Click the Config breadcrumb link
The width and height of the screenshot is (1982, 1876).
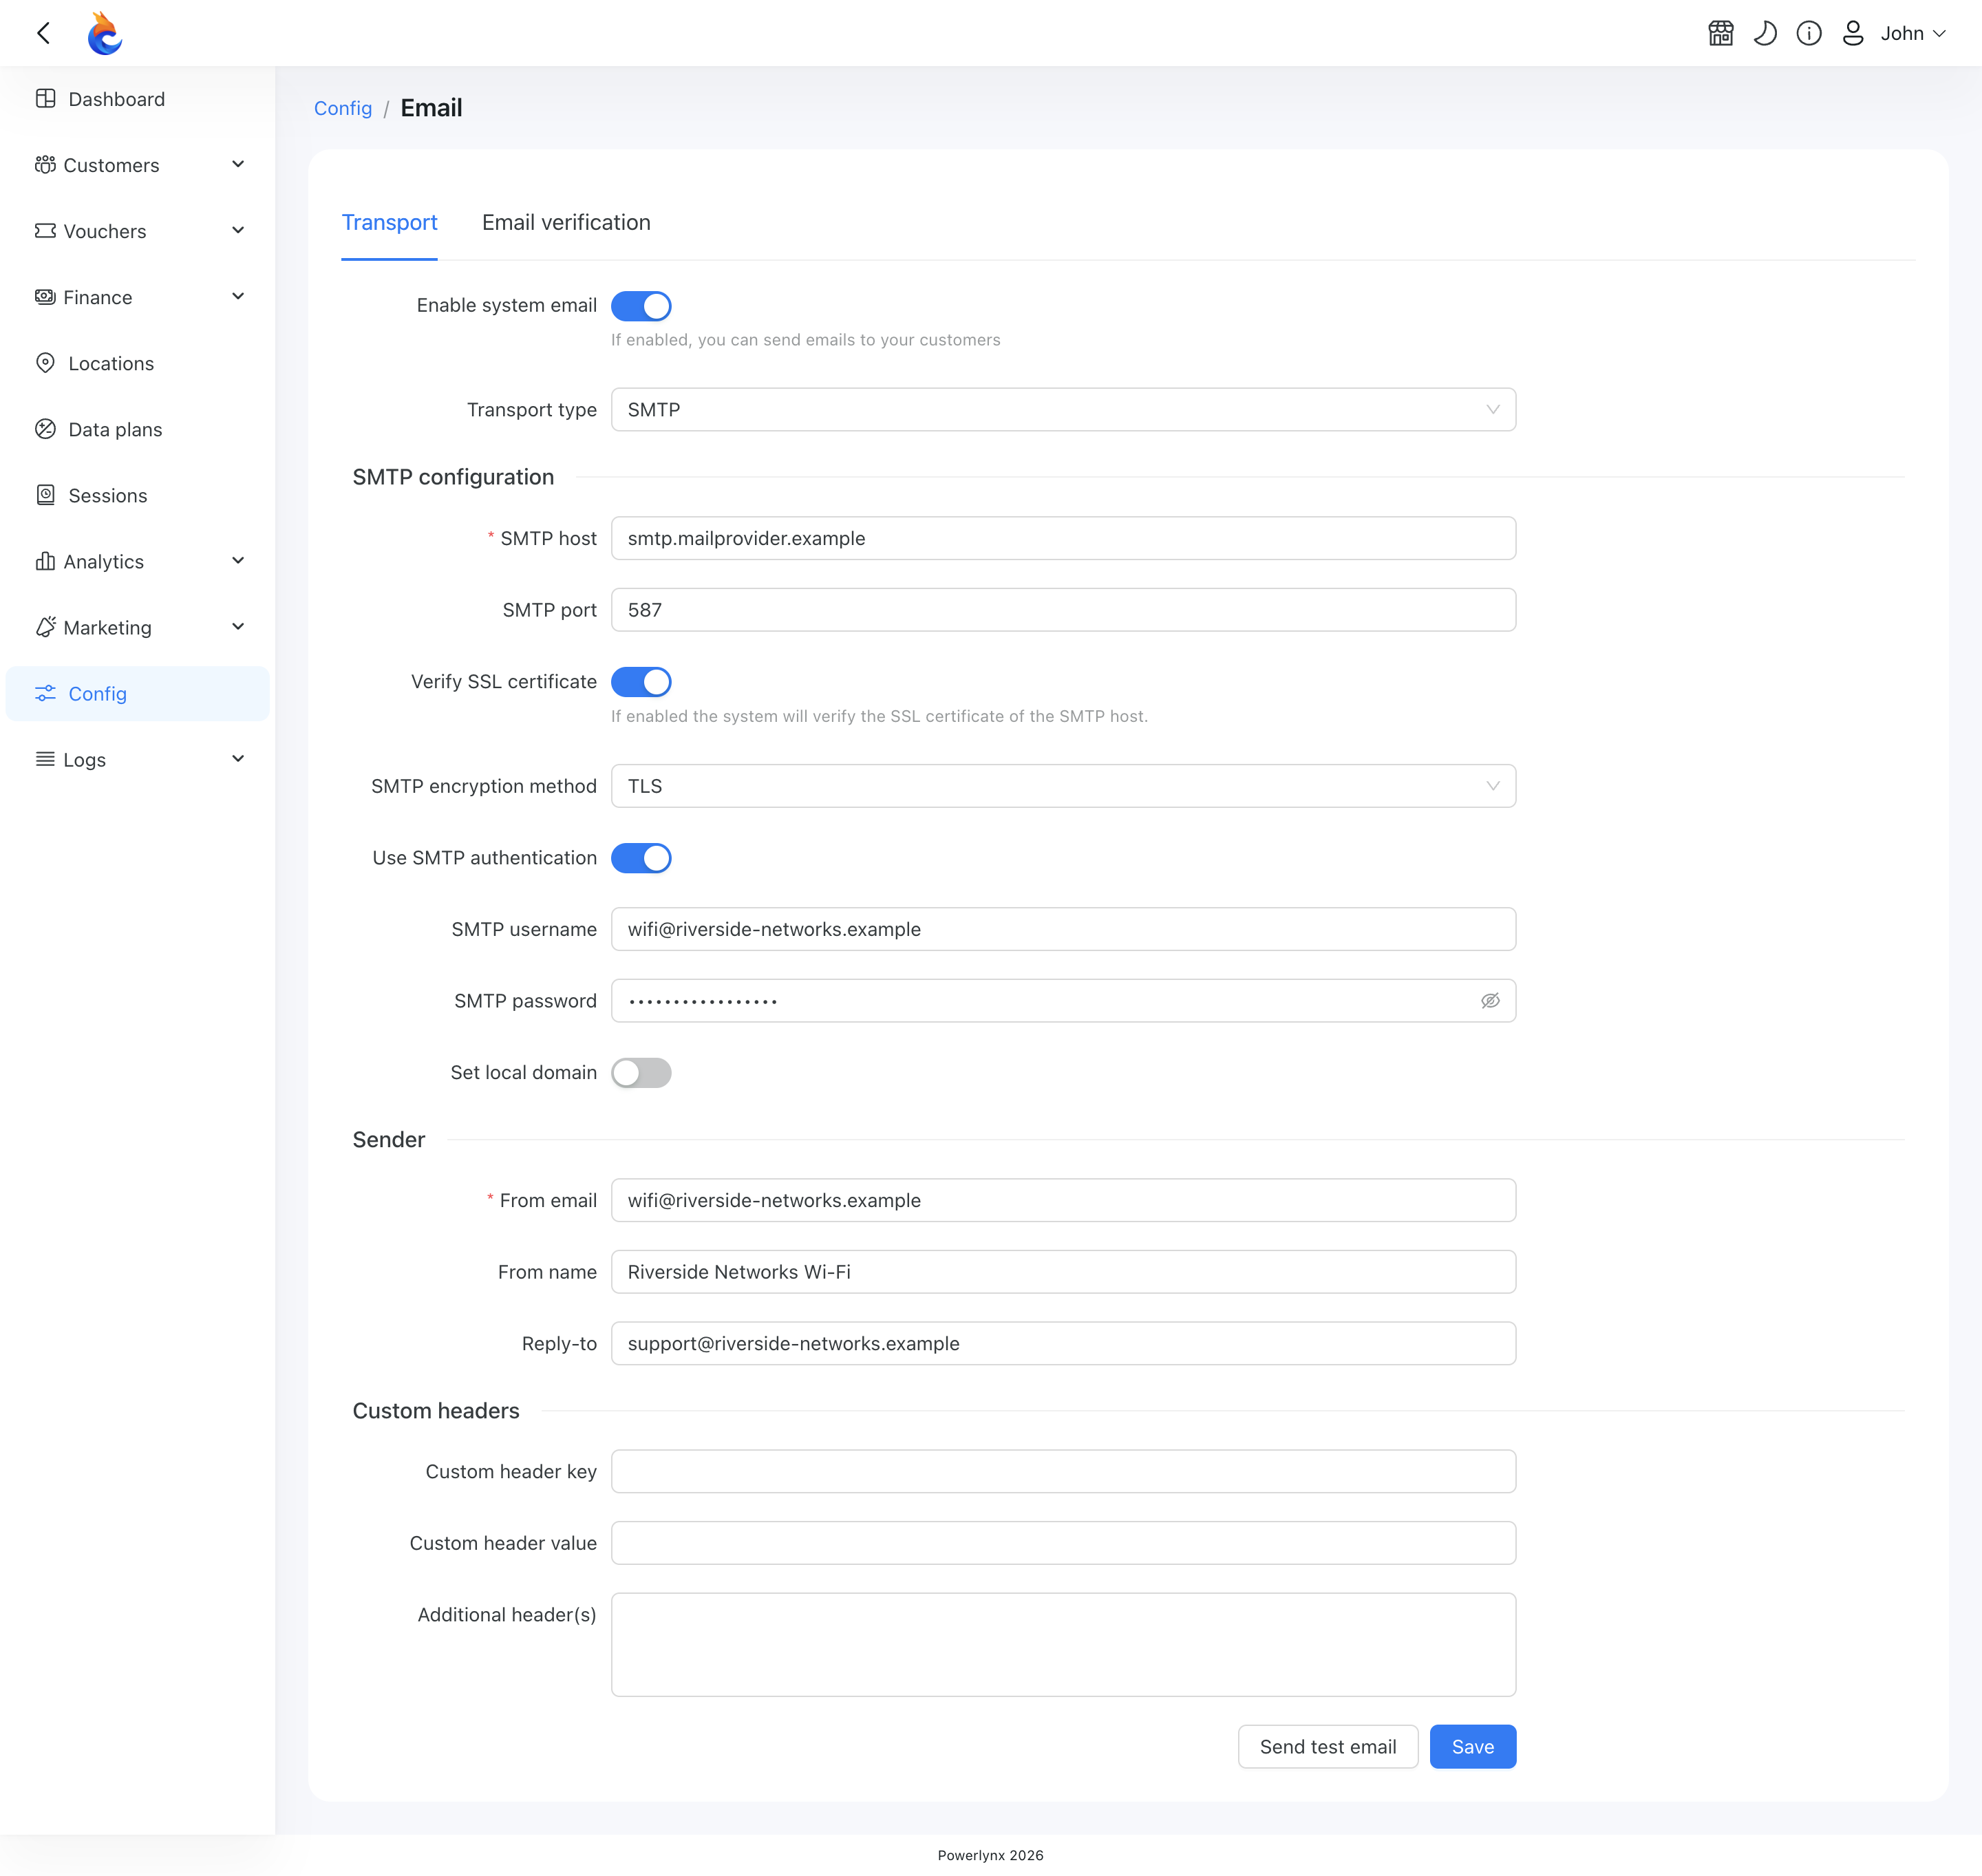343,108
